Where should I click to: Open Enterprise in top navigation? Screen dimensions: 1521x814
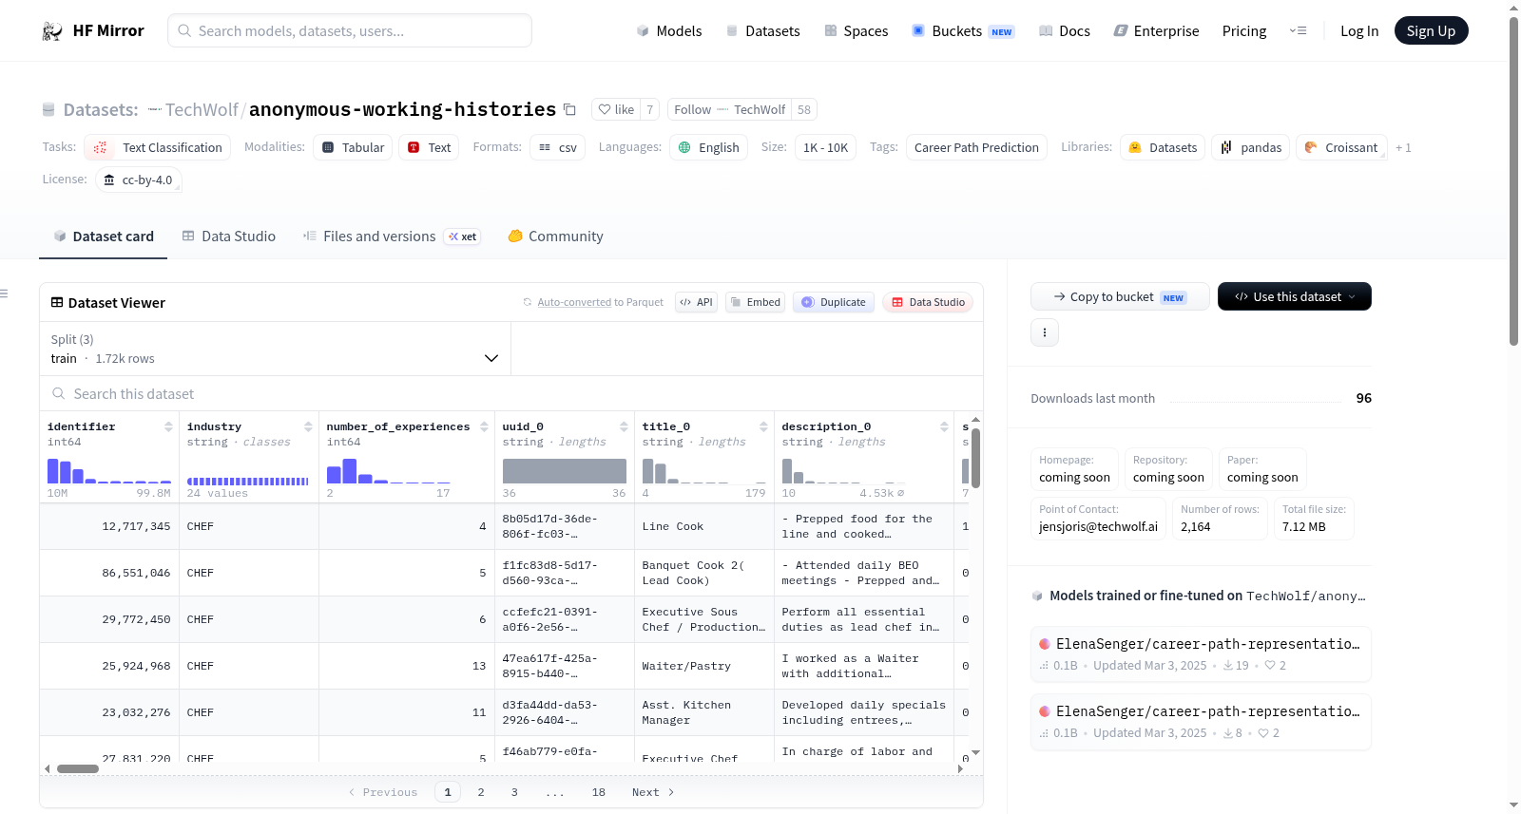(x=1157, y=31)
